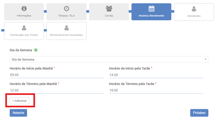Focus the afternoon start time field 14:00
This screenshot has height=122, width=216.
pos(156,75)
